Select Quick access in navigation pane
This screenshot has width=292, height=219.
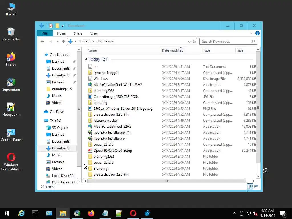click(59, 55)
